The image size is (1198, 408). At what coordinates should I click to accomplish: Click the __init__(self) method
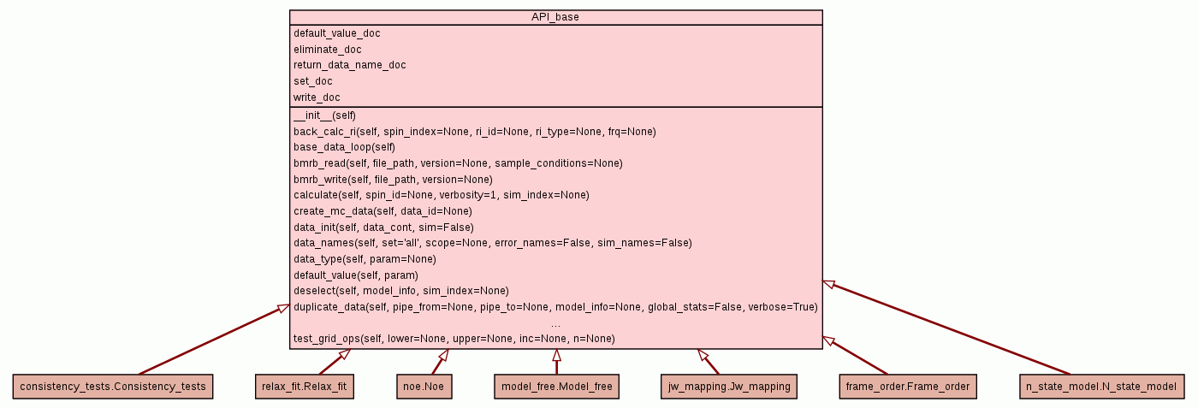pyautogui.click(x=324, y=115)
